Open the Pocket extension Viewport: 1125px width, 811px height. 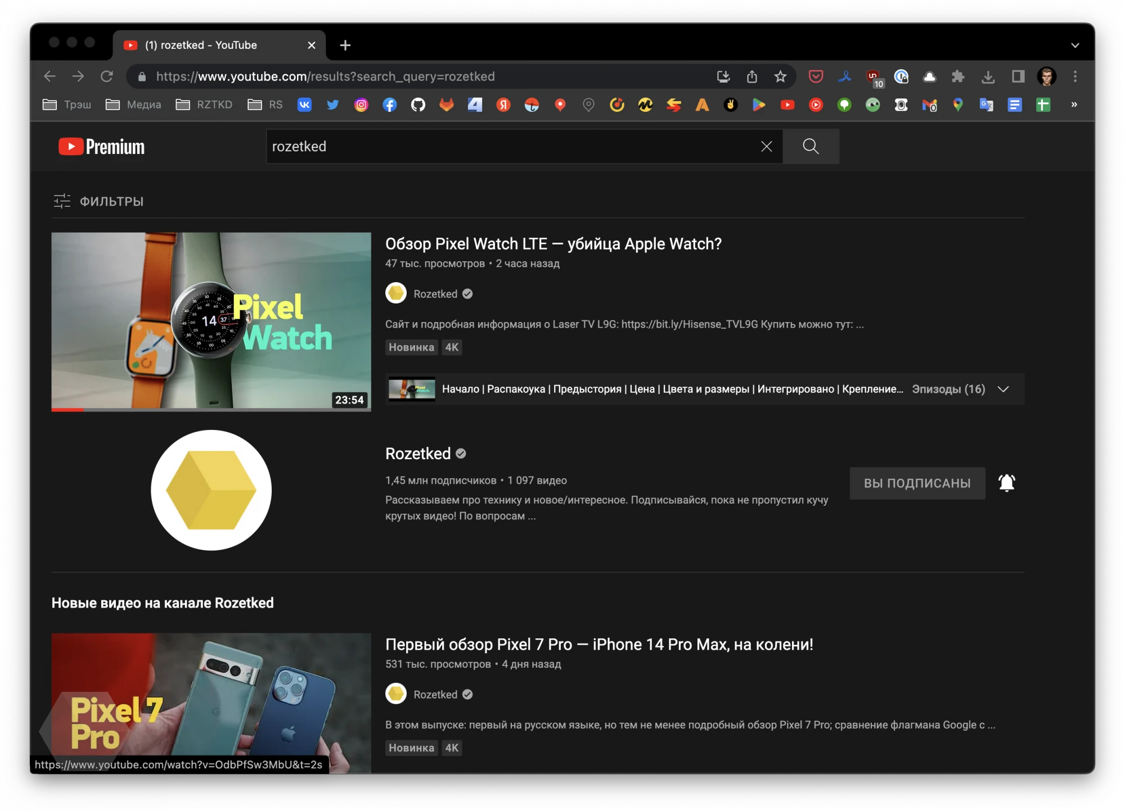[x=816, y=76]
